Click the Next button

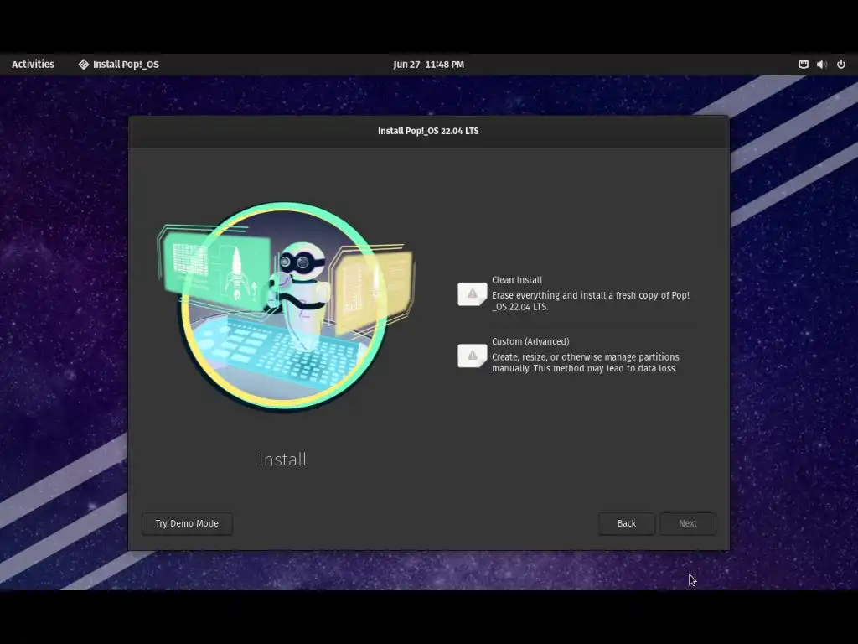coord(688,523)
